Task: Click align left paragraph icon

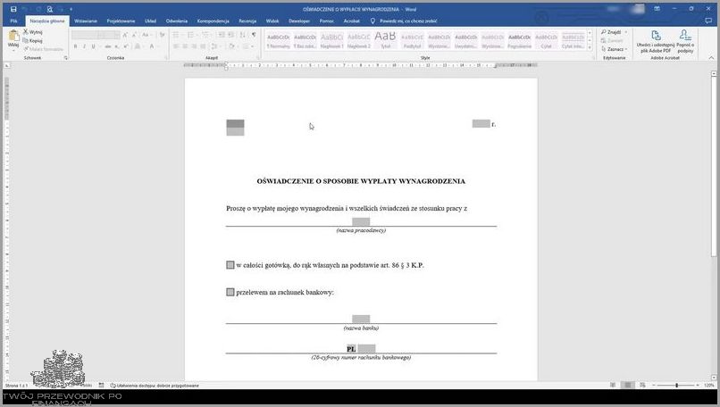Action: (x=176, y=46)
